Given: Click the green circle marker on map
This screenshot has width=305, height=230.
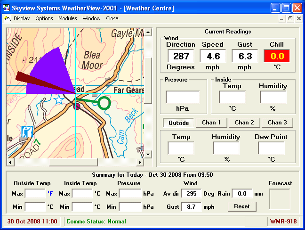Looking at the screenshot, I should (104, 103).
